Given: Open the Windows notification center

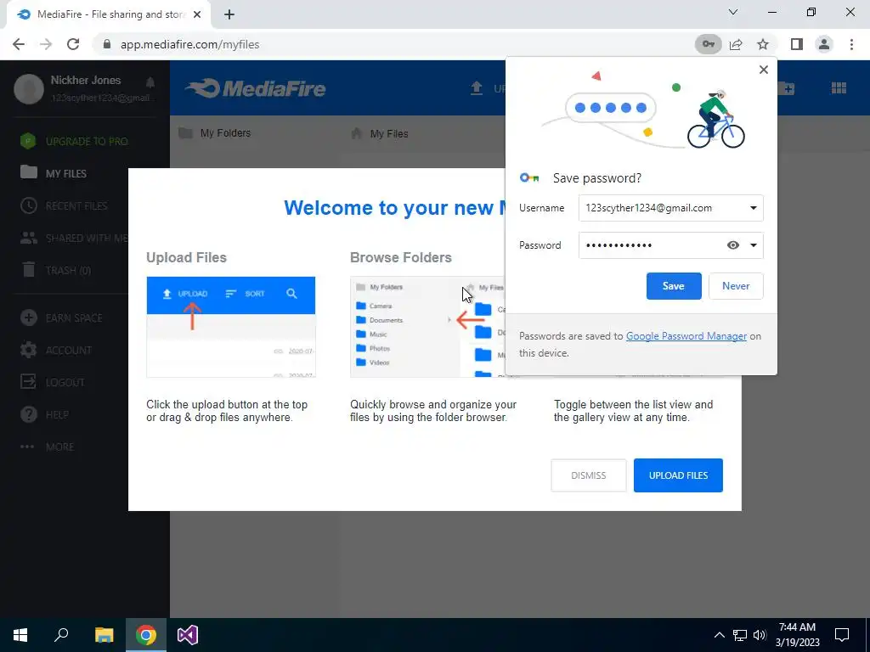Looking at the screenshot, I should (x=842, y=635).
